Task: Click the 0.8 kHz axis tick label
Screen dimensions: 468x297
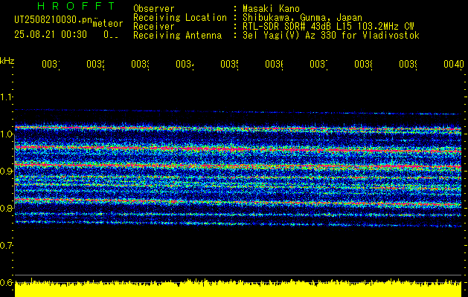Action: coord(6,208)
